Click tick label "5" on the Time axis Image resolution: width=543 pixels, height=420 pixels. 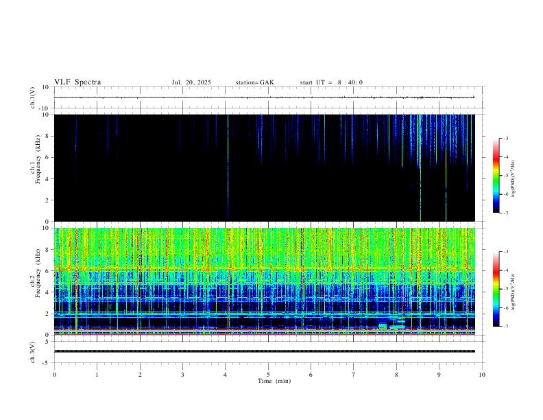tap(268, 375)
